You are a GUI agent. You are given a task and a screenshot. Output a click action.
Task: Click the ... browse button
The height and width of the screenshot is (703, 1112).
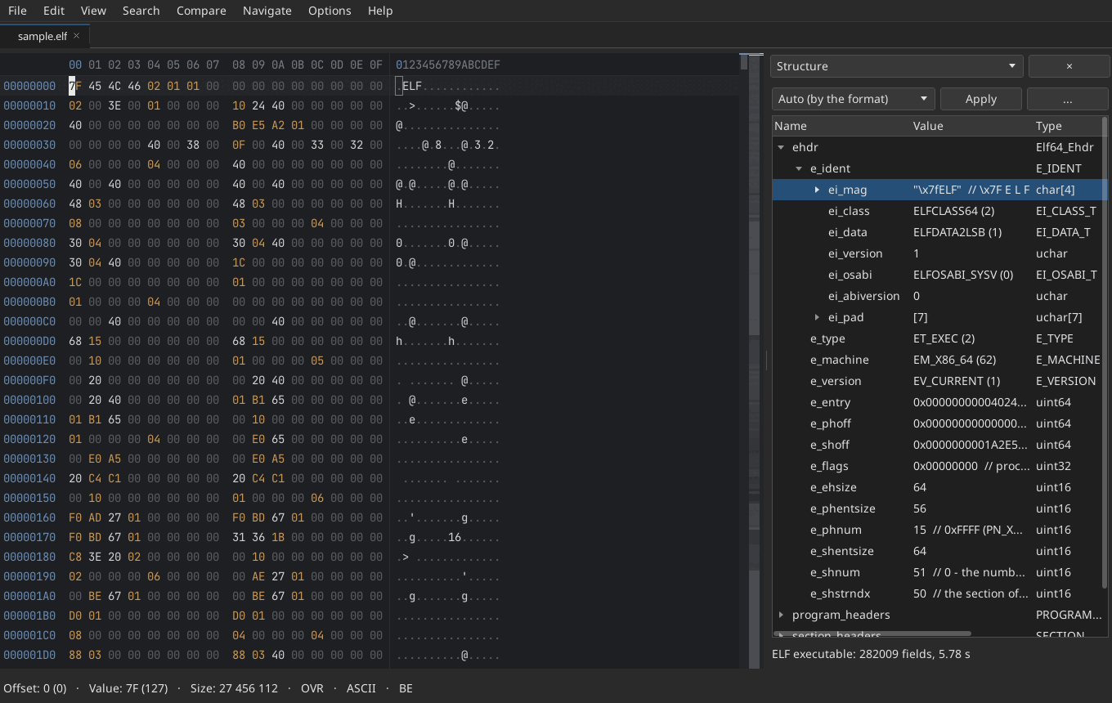(1068, 99)
